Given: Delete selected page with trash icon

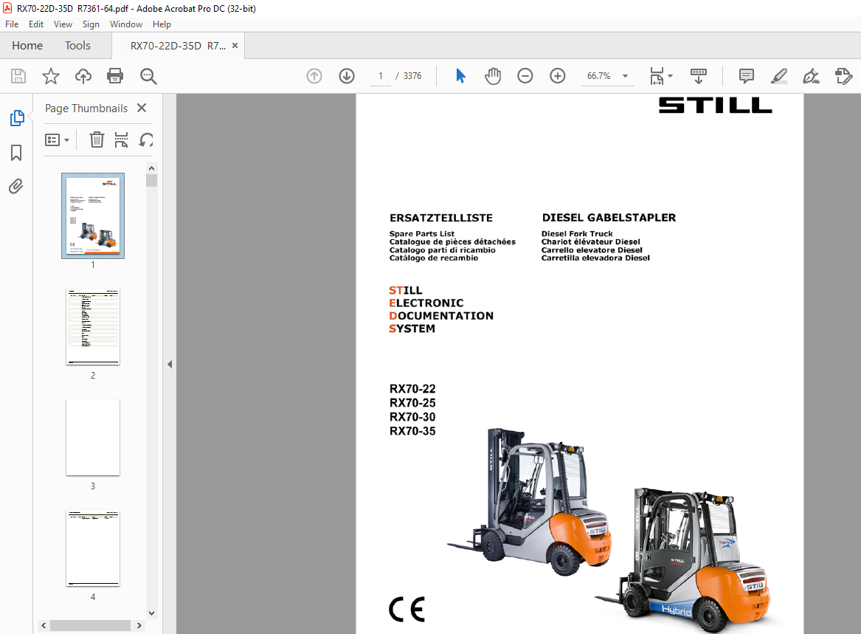Looking at the screenshot, I should point(97,139).
